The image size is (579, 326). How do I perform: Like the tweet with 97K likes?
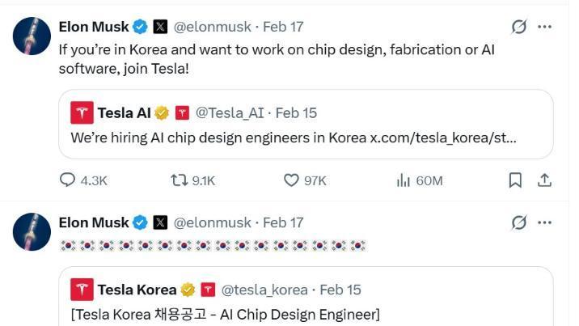[292, 180]
